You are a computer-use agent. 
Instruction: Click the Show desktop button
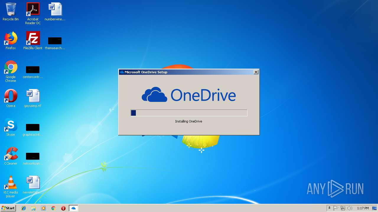374,208
